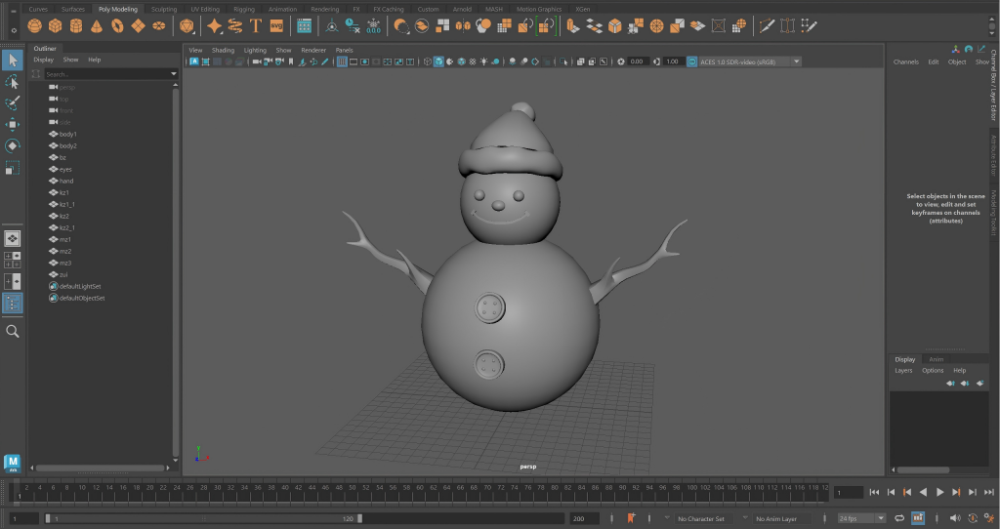Open the search magnifier in left toolbox
The height and width of the screenshot is (529, 1000).
click(13, 331)
